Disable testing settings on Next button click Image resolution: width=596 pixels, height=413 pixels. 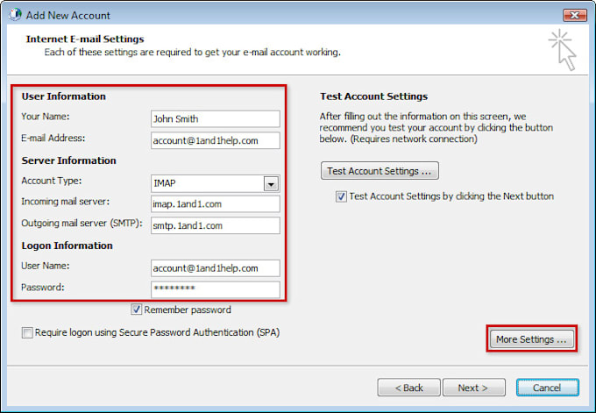(341, 196)
